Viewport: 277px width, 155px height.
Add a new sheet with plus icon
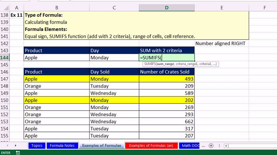(211, 145)
